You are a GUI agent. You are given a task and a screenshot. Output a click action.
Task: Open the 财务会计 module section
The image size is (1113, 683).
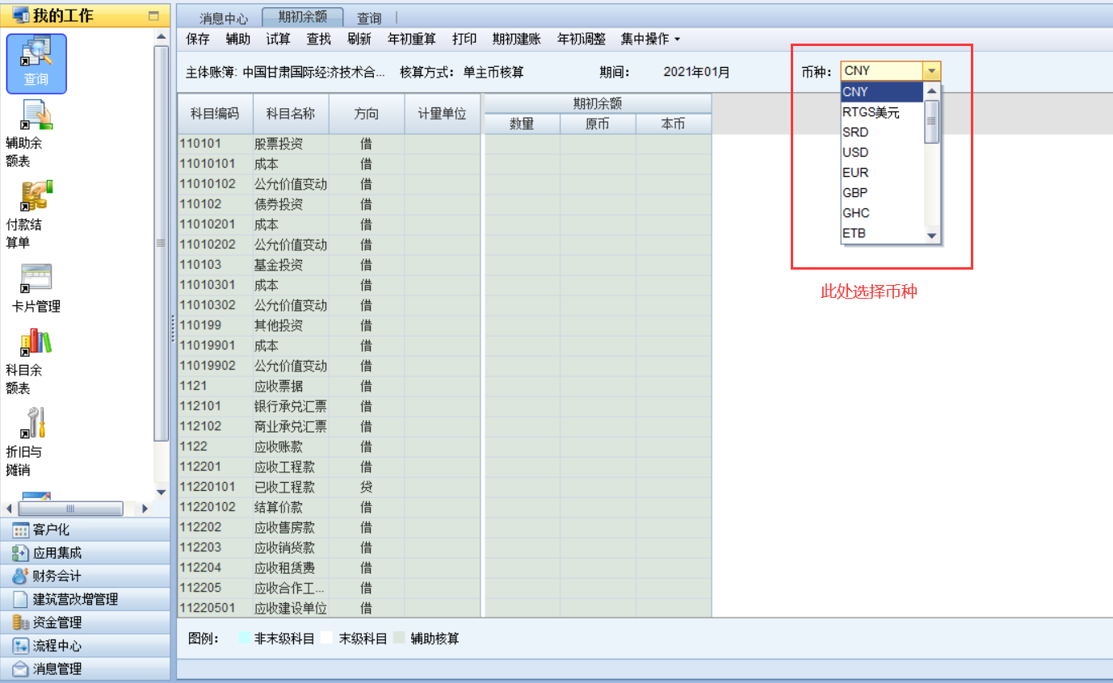point(86,576)
